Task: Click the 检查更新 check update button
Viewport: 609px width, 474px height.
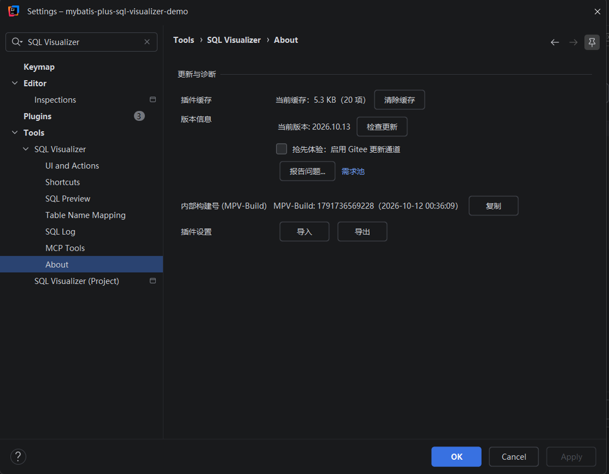Action: 382,127
